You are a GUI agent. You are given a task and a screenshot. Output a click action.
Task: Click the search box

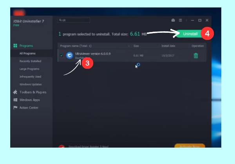point(74,20)
